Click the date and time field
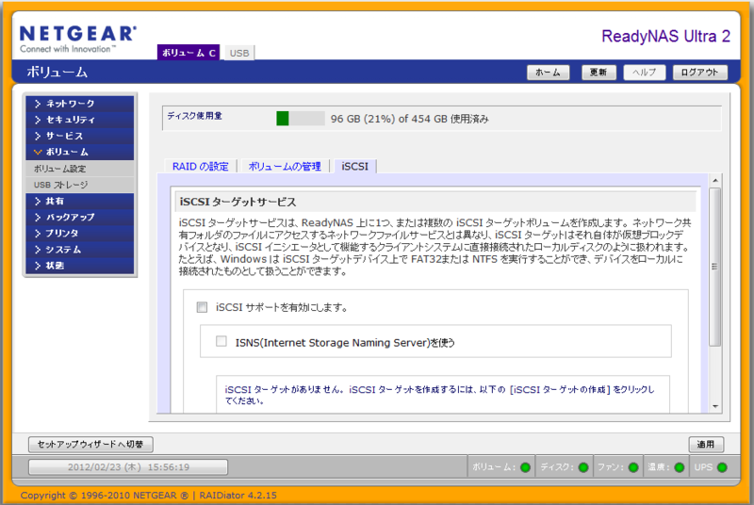 pyautogui.click(x=128, y=467)
